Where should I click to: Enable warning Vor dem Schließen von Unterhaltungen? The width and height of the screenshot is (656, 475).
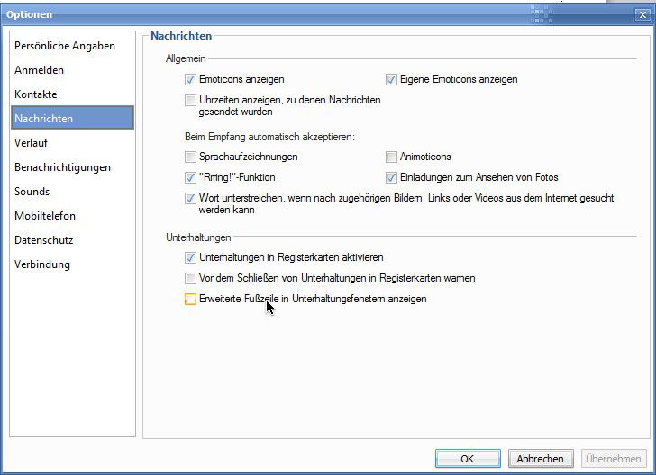(190, 278)
